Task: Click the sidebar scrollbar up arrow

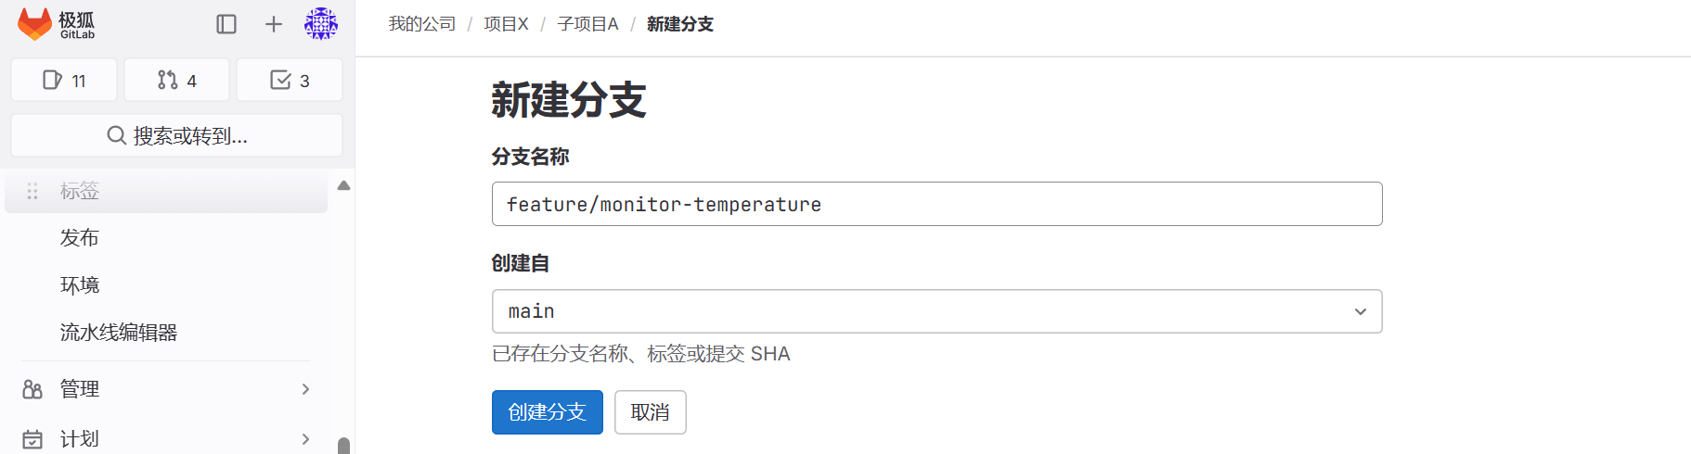Action: pyautogui.click(x=343, y=185)
